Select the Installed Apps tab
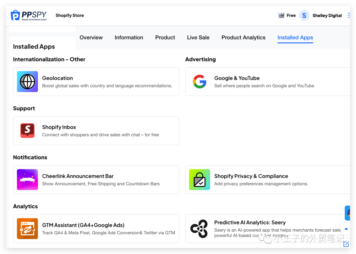This screenshot has width=356, height=254. point(295,37)
